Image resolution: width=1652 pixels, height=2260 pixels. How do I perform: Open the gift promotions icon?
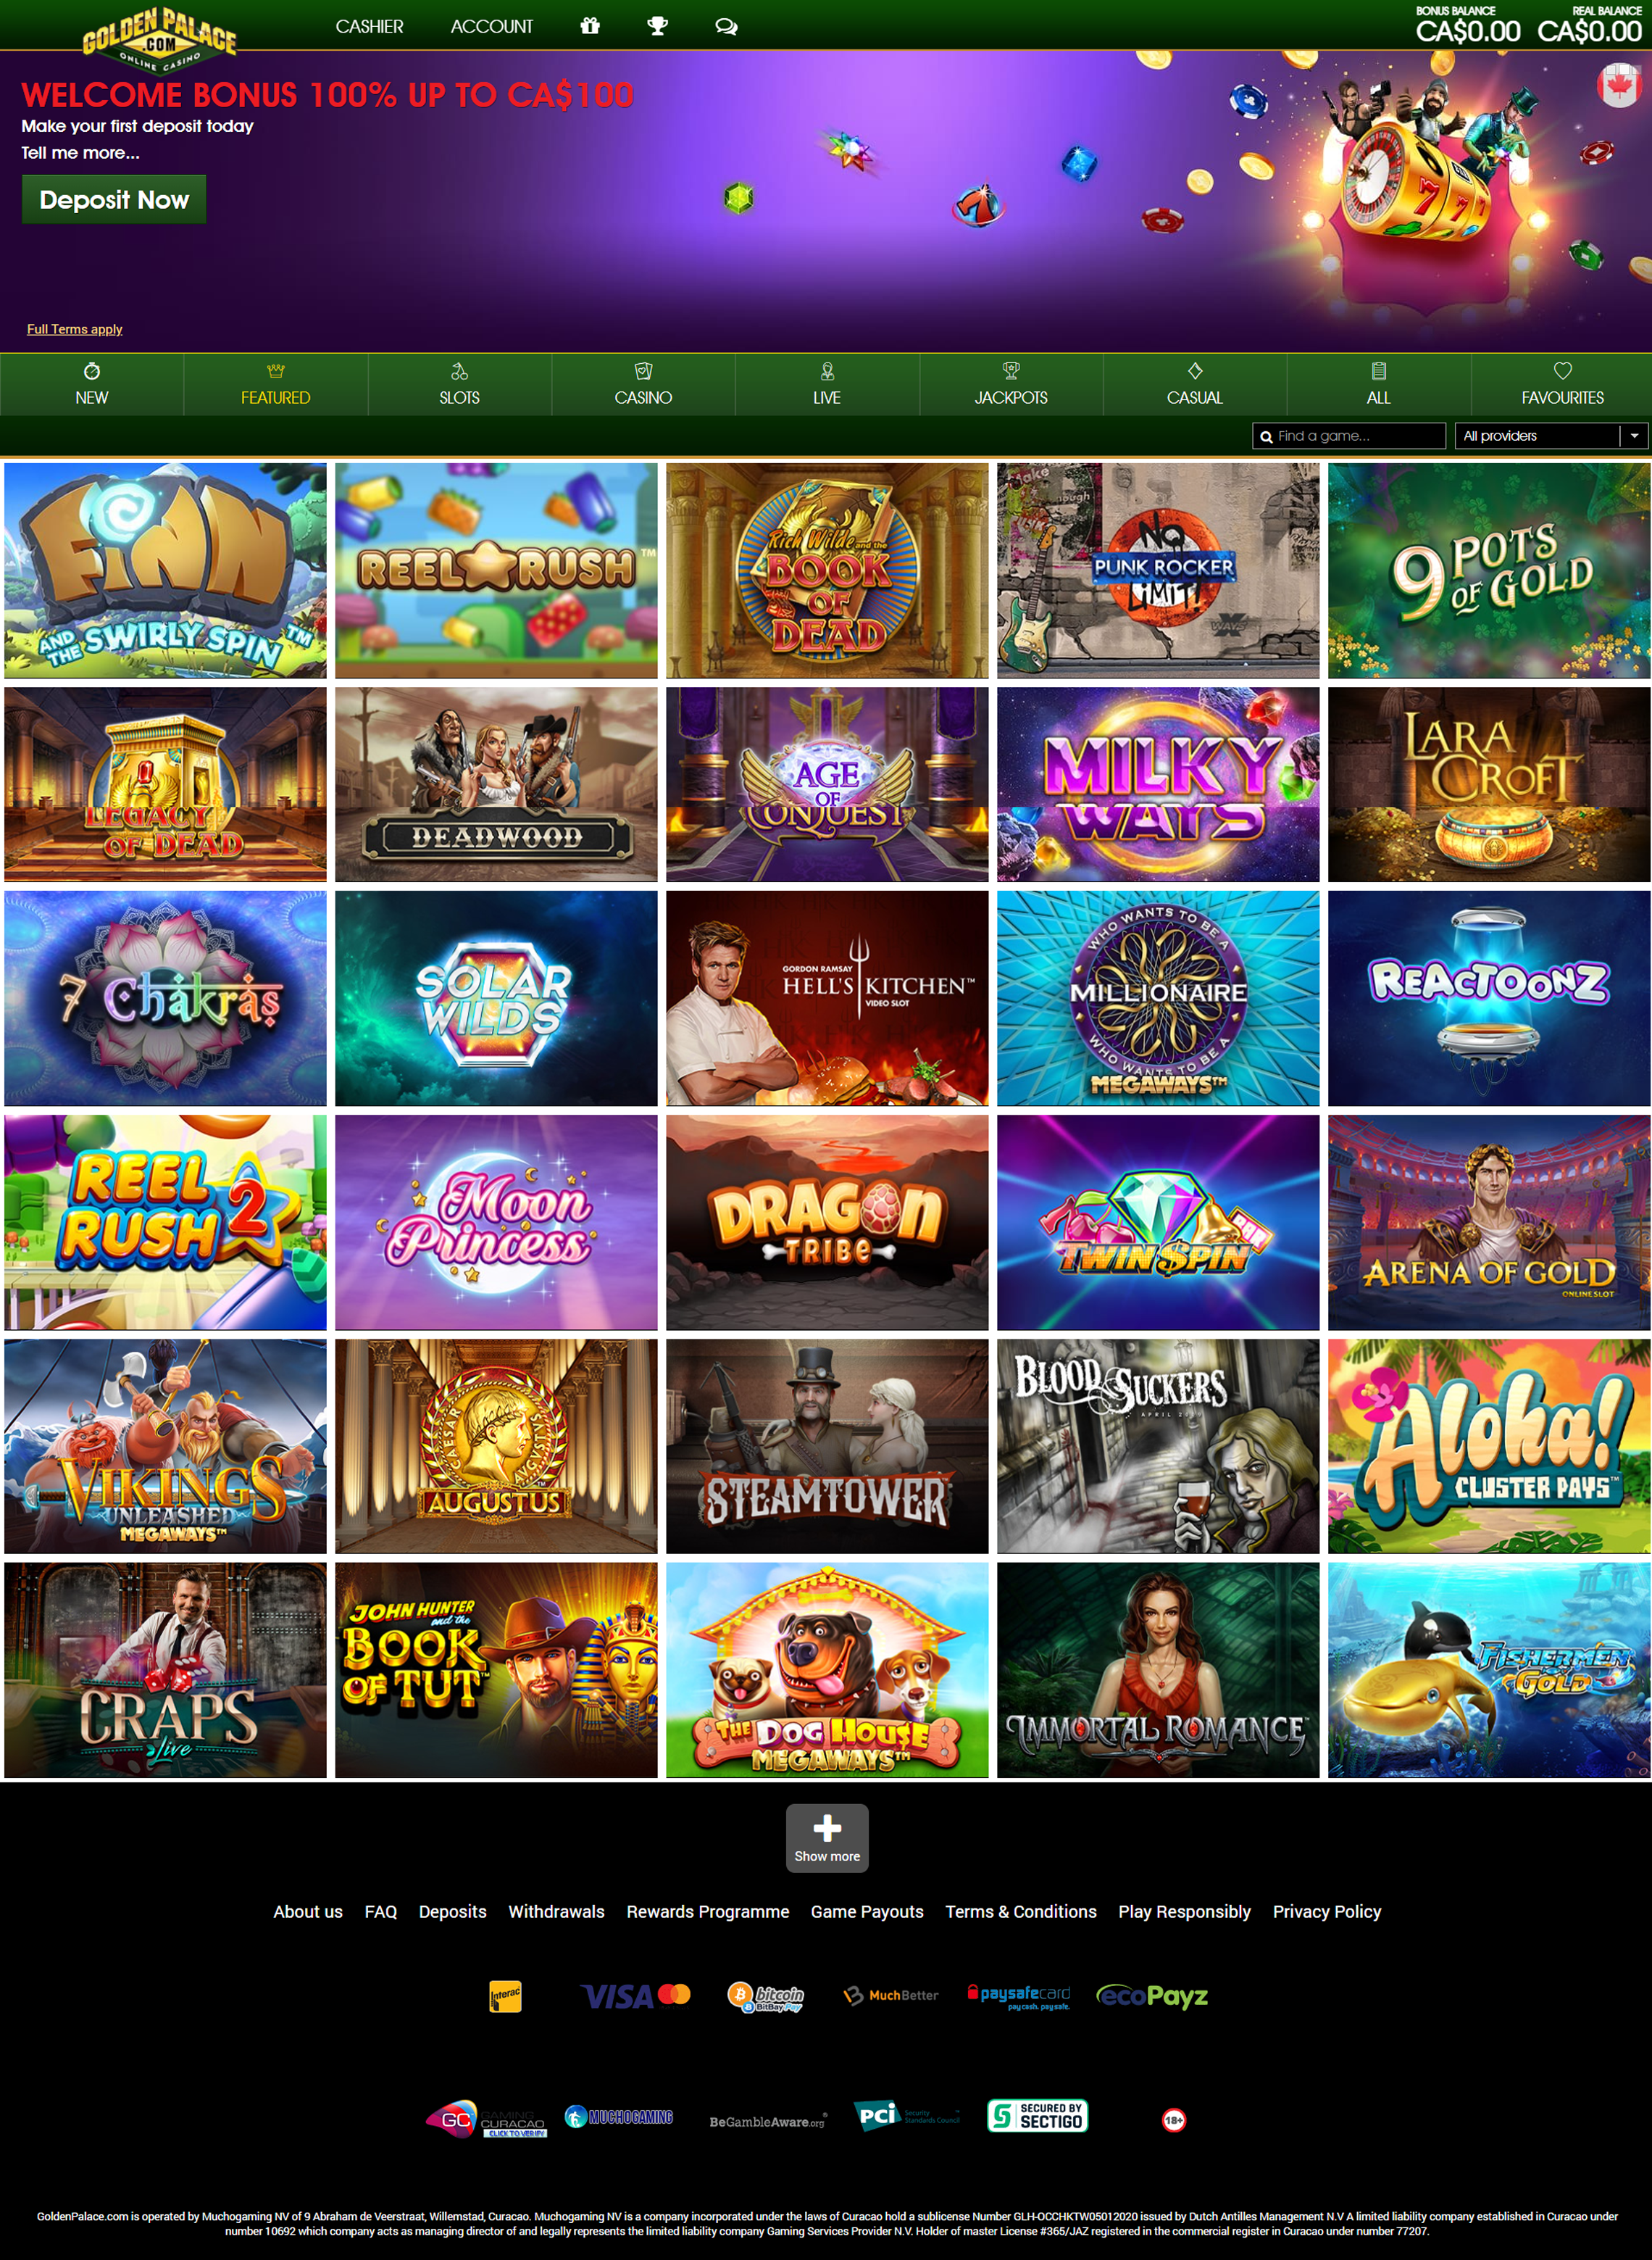[x=590, y=26]
